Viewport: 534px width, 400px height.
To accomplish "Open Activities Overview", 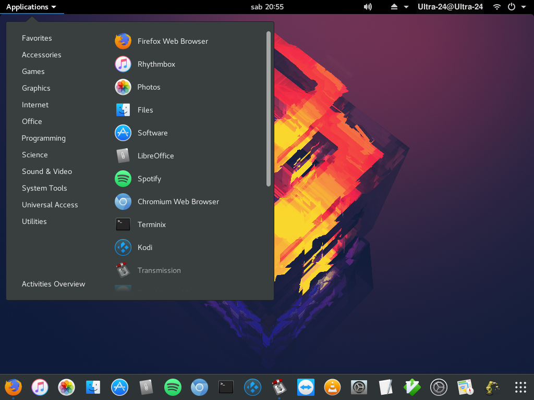I will (54, 284).
